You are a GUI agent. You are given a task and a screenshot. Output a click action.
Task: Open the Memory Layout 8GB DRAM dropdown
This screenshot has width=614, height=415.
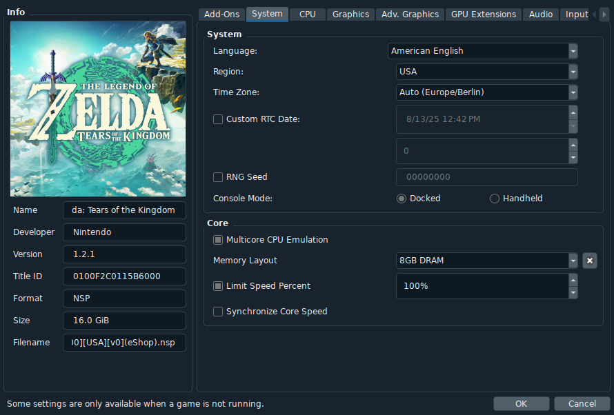(487, 261)
